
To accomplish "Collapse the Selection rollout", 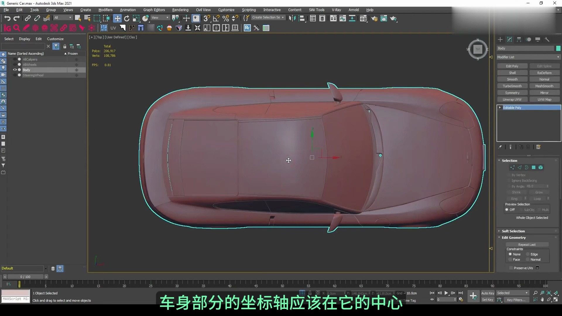I will point(509,161).
